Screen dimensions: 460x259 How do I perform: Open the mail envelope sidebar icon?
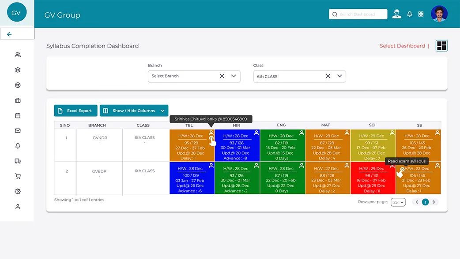coord(18,131)
